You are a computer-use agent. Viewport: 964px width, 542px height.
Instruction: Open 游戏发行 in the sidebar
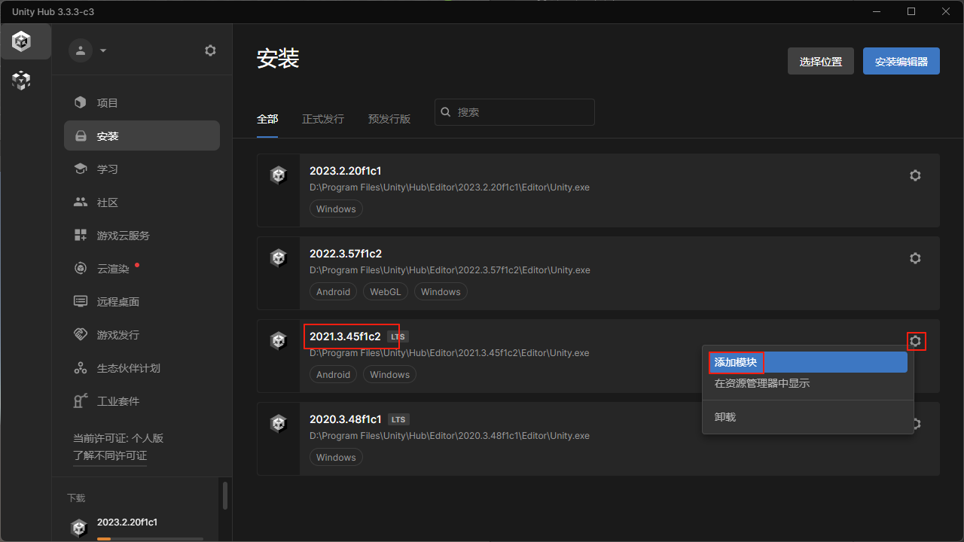142,335
